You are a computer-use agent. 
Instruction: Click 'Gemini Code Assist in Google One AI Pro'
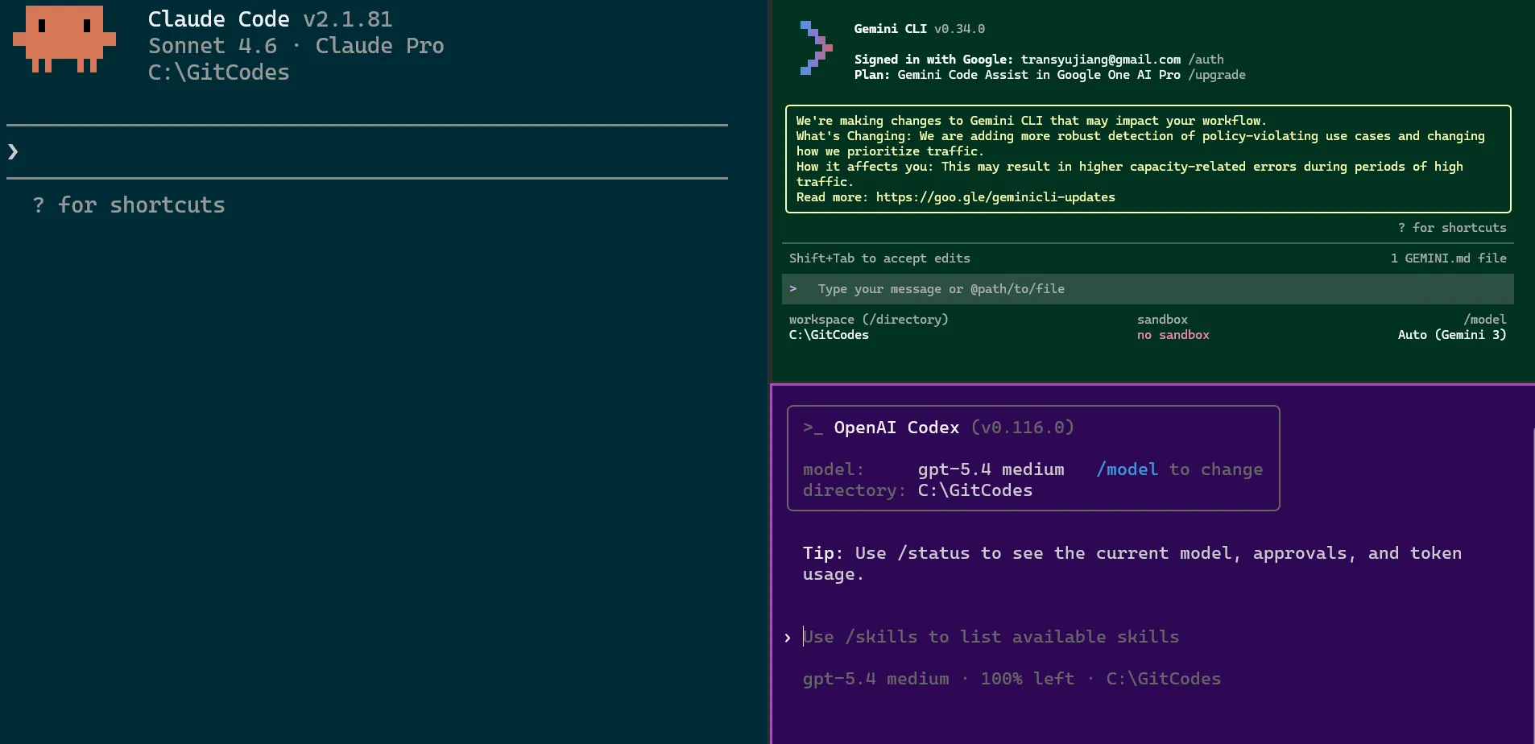[1039, 75]
